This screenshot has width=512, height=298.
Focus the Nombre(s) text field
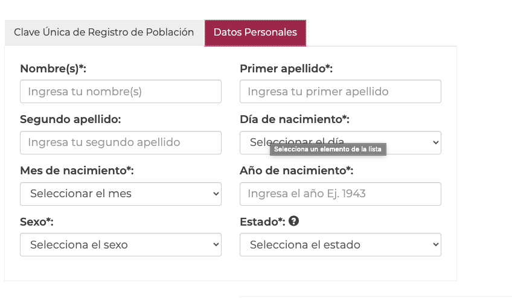[121, 92]
